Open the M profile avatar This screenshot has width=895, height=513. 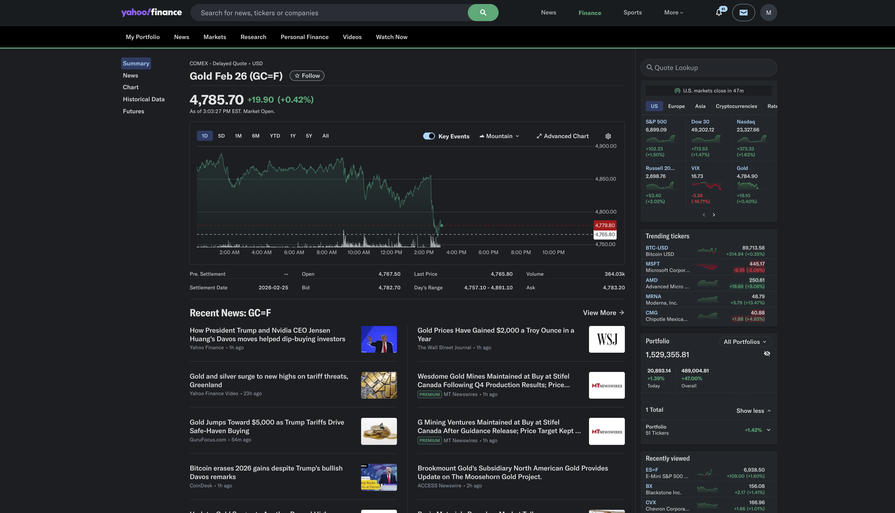click(x=768, y=13)
